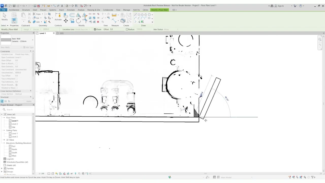
Task: Expand the 3D Views tree node
Action: click(4, 140)
